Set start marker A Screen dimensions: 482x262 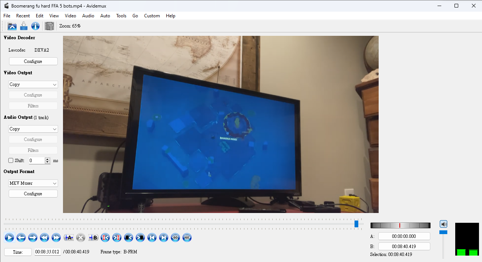pos(69,237)
